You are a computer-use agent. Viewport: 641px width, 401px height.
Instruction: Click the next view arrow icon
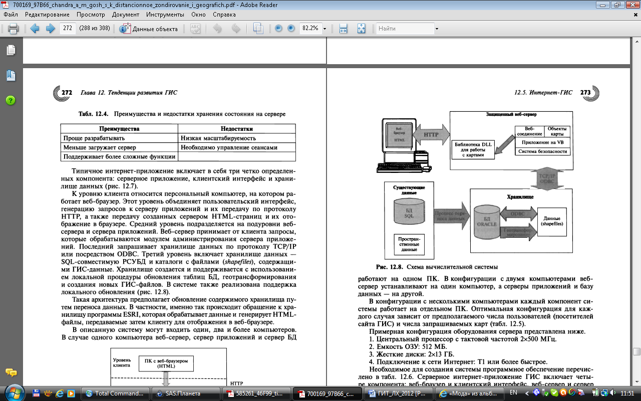click(235, 29)
